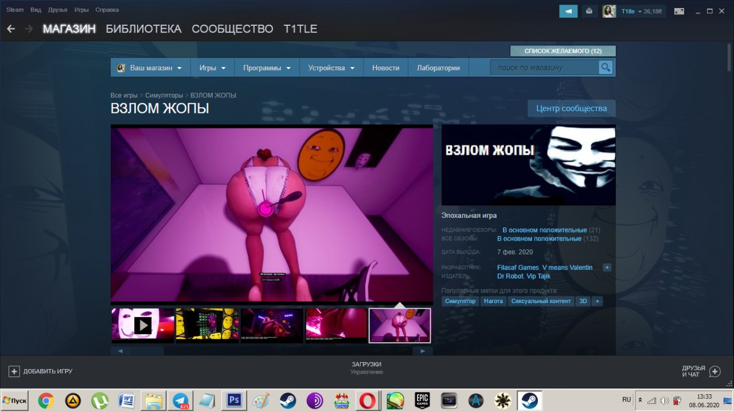The width and height of the screenshot is (734, 412).
Task: Switch the RU input language indicator
Action: 626,399
